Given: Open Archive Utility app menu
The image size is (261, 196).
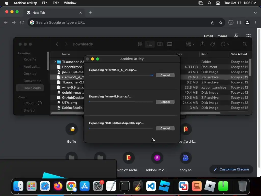Looking at the screenshot, I should pyautogui.click(x=25, y=3).
